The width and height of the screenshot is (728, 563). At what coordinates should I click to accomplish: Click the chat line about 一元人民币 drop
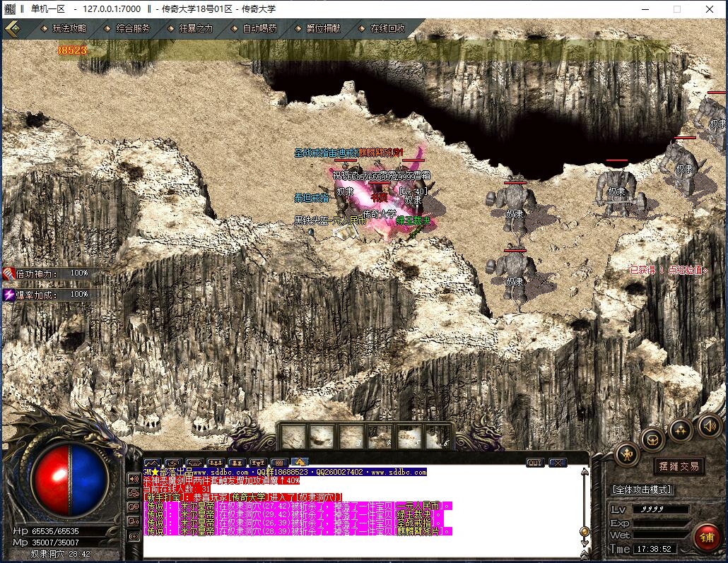pyautogui.click(x=297, y=506)
